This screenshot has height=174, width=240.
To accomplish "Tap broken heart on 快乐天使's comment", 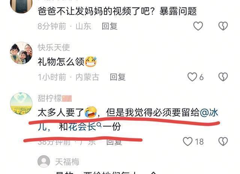I will pyautogui.click(x=223, y=77).
